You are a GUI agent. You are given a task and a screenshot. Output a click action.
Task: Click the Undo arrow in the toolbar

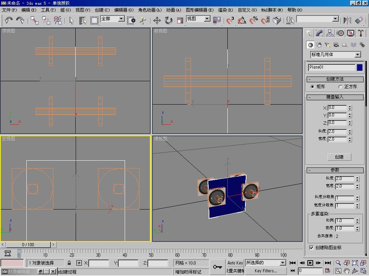[9, 20]
